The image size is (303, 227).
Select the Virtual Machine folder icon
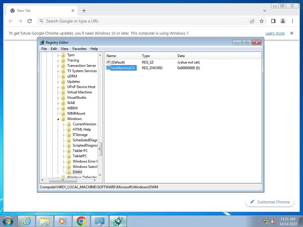63,92
